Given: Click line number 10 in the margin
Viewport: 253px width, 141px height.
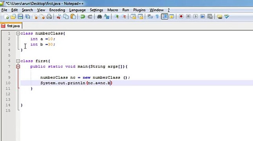Looking at the screenshot, I should click(x=8, y=83).
